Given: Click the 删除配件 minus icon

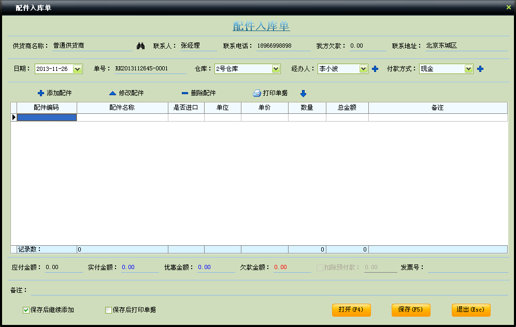Looking at the screenshot, I should [x=185, y=93].
